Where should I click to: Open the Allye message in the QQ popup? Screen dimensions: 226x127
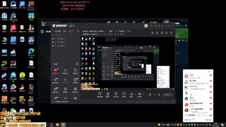[198, 99]
